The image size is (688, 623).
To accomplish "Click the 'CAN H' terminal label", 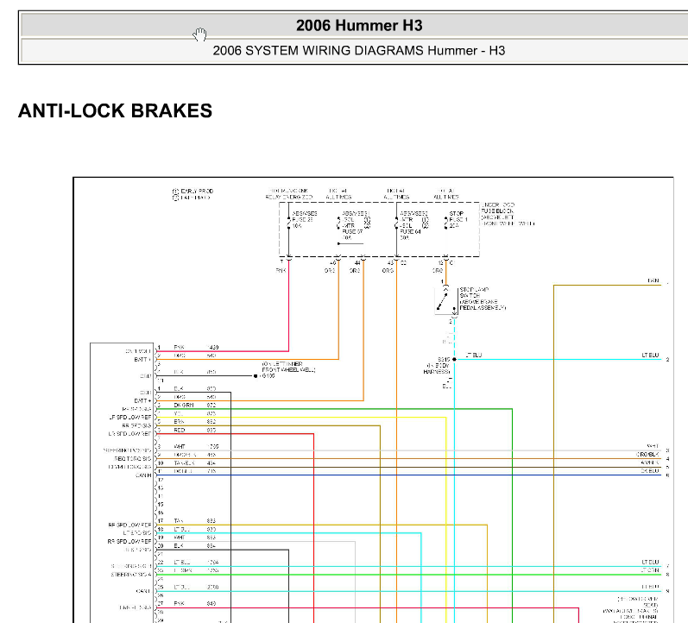I will click(x=143, y=475).
